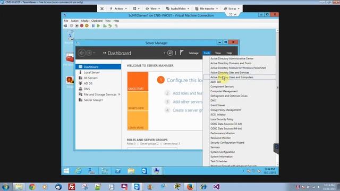This screenshot has width=340, height=191.
Task: Open the TeamViewer Actions dropdown
Action: tap(118, 8)
